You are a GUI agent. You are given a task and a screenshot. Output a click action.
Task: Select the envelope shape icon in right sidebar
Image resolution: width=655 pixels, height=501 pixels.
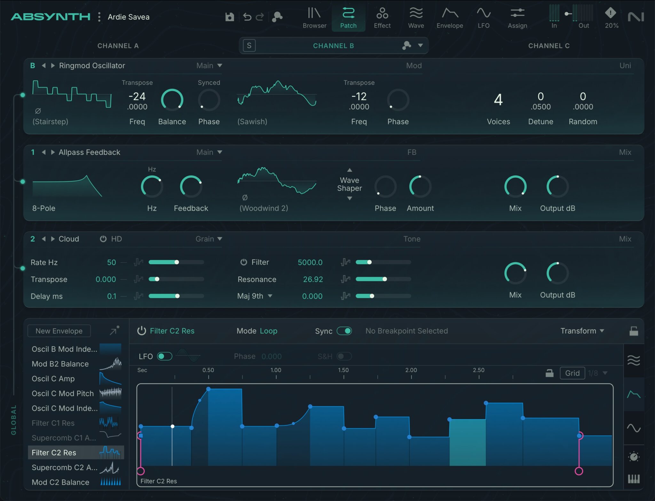click(634, 394)
